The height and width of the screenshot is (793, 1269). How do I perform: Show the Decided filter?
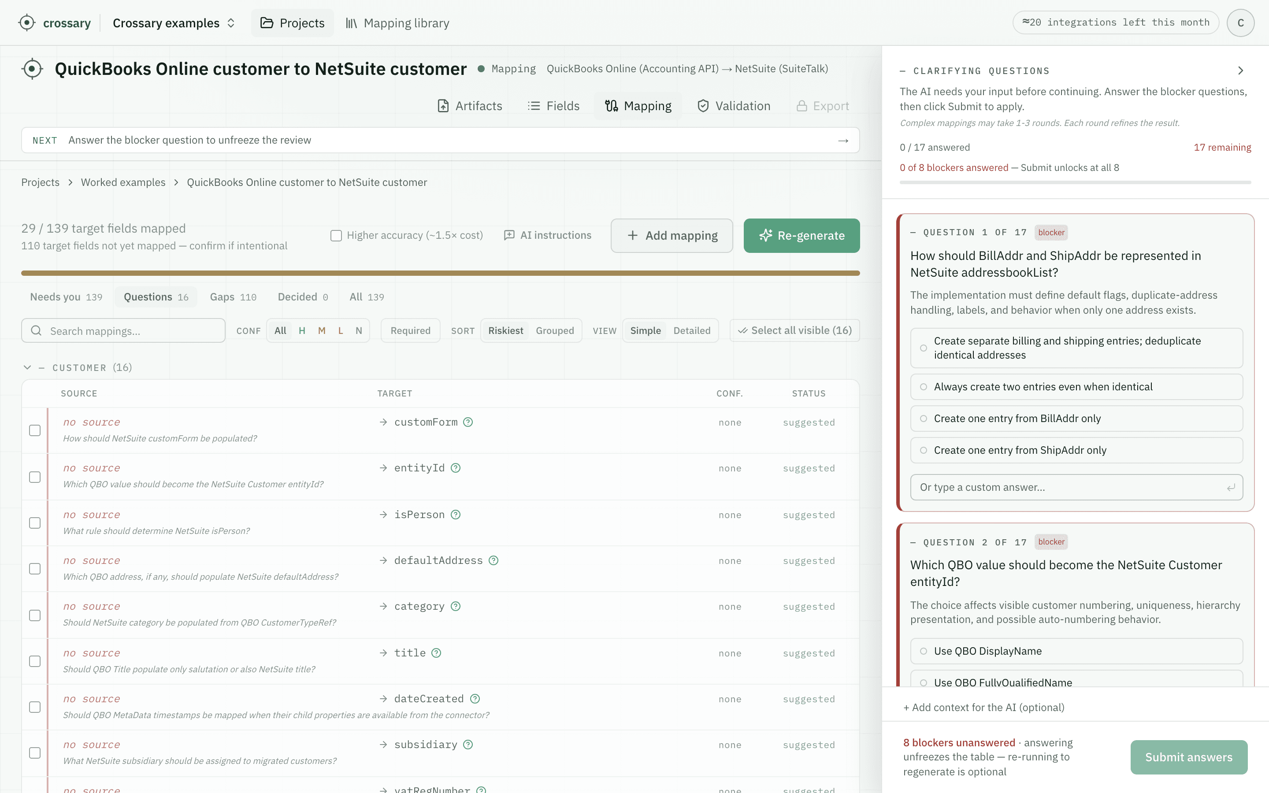tap(303, 297)
